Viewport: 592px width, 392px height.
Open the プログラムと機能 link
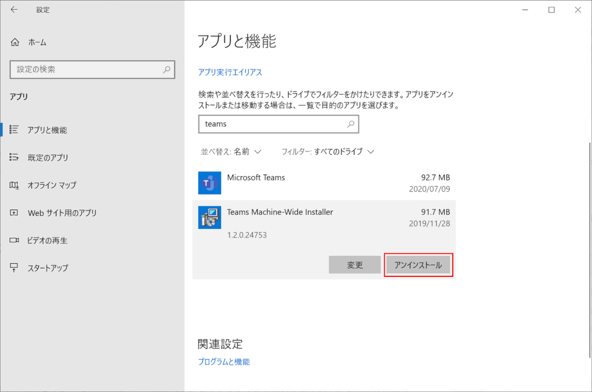pyautogui.click(x=223, y=362)
